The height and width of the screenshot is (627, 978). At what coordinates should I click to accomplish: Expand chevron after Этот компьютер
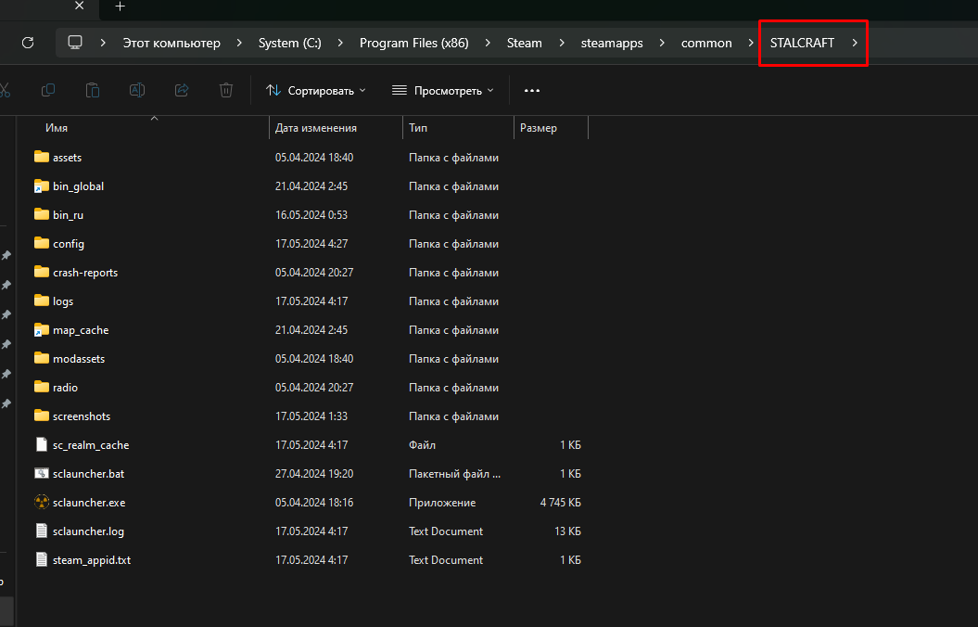pyautogui.click(x=239, y=43)
